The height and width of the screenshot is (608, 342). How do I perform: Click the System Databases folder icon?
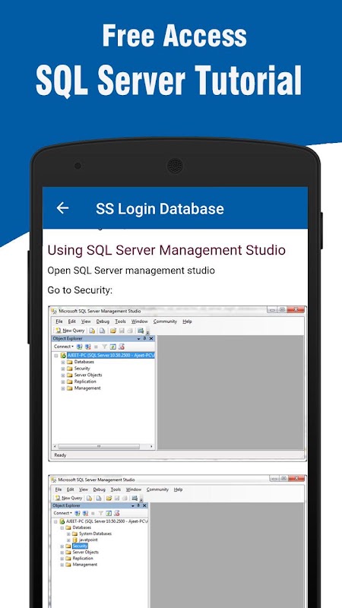tap(74, 534)
